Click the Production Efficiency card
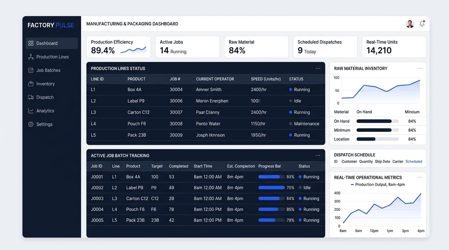Viewport: 449px width, 250px height. click(x=118, y=47)
